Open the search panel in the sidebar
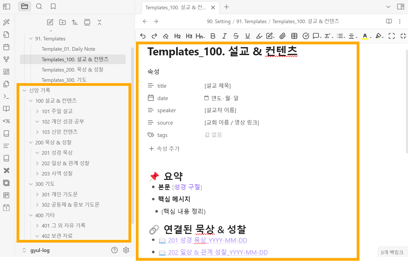This screenshot has width=408, height=261. [39, 6]
